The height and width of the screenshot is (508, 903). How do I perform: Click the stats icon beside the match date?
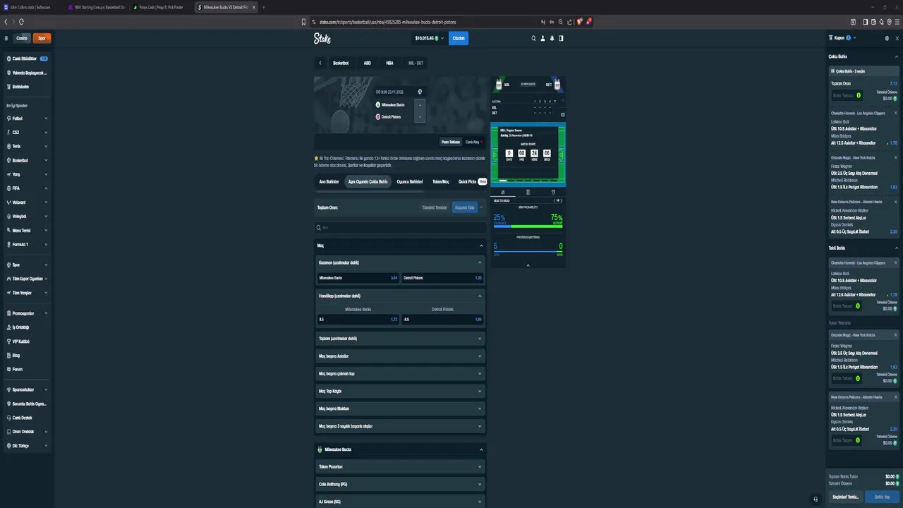coord(420,92)
